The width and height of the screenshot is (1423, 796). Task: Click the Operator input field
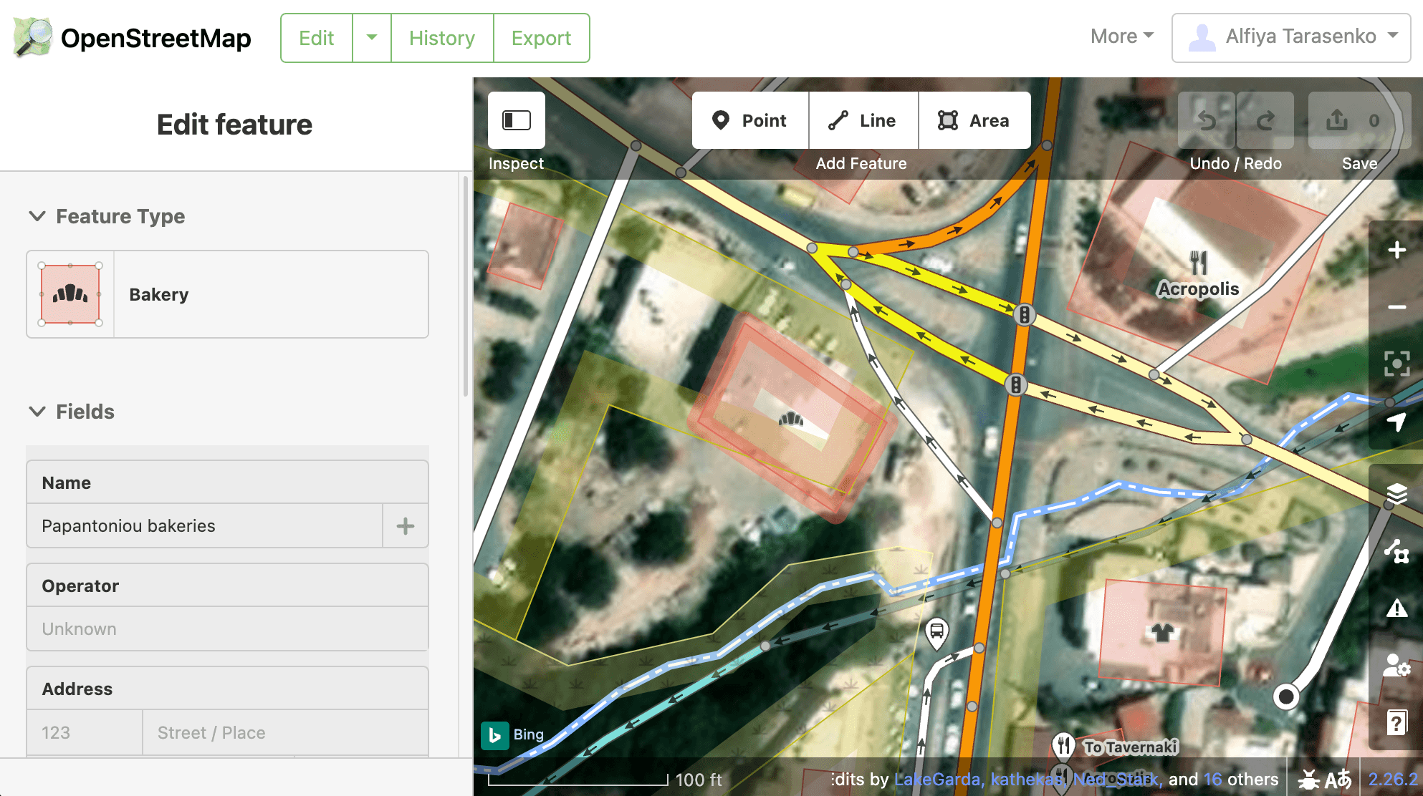[228, 629]
